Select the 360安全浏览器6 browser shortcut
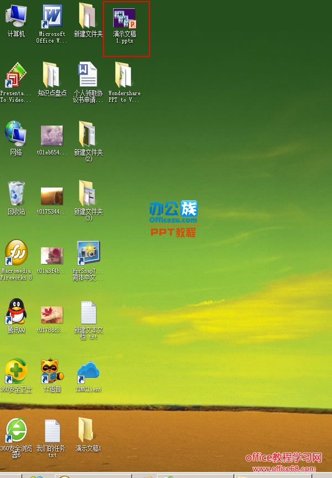Screen dimensions: 332x478 coord(16,431)
